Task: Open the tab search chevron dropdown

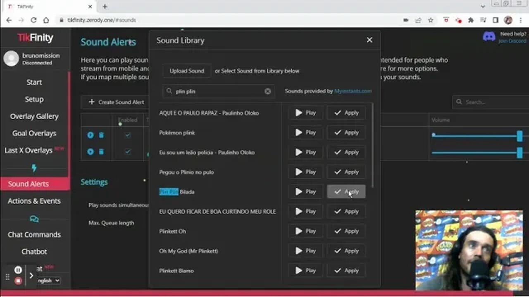Action: click(x=483, y=7)
